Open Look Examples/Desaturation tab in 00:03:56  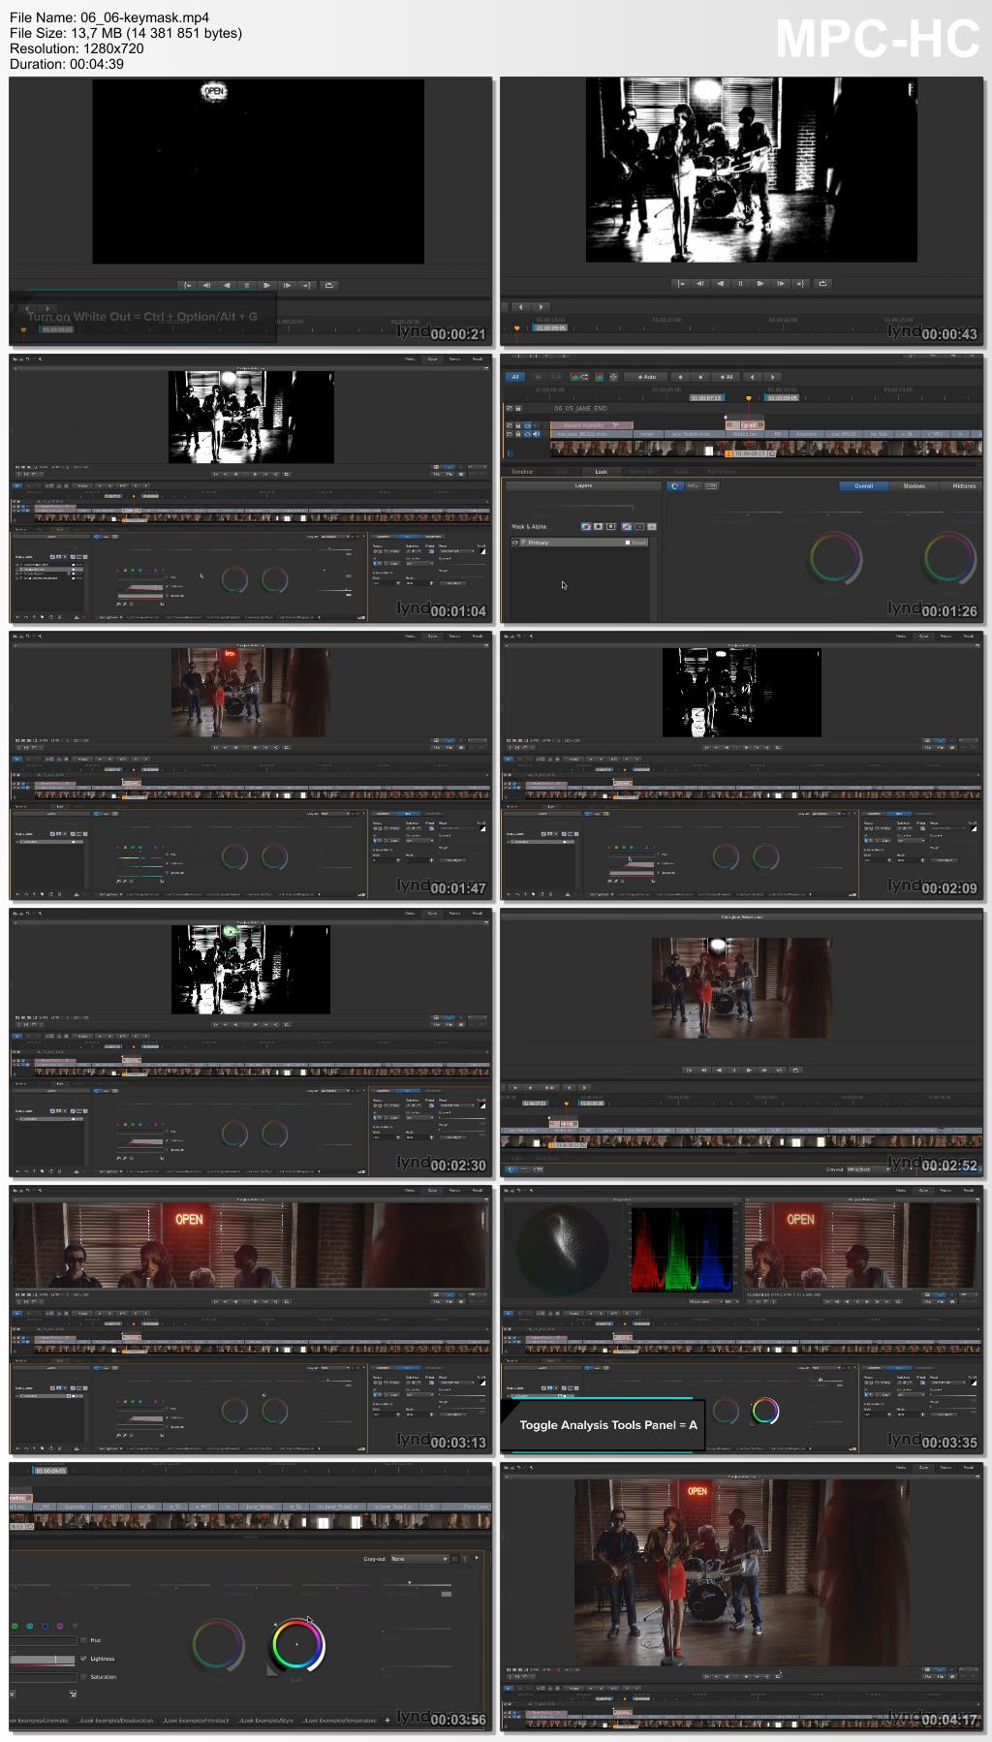coord(116,1720)
